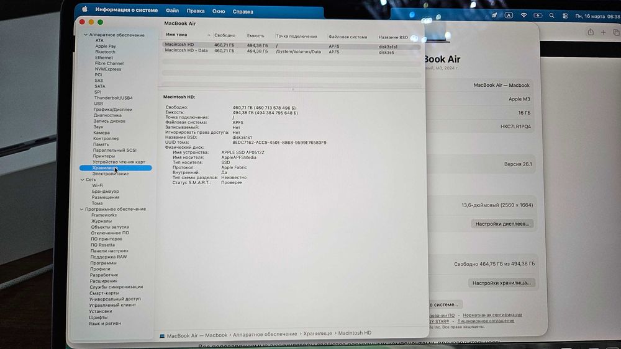Select Электропитание in the sidebar

[x=111, y=174]
